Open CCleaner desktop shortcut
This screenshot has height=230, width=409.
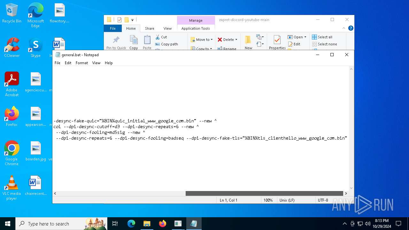pyautogui.click(x=12, y=48)
